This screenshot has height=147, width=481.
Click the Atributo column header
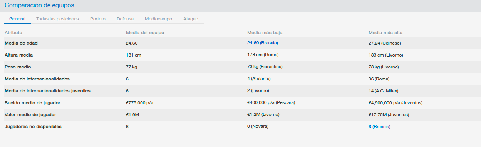(x=13, y=33)
